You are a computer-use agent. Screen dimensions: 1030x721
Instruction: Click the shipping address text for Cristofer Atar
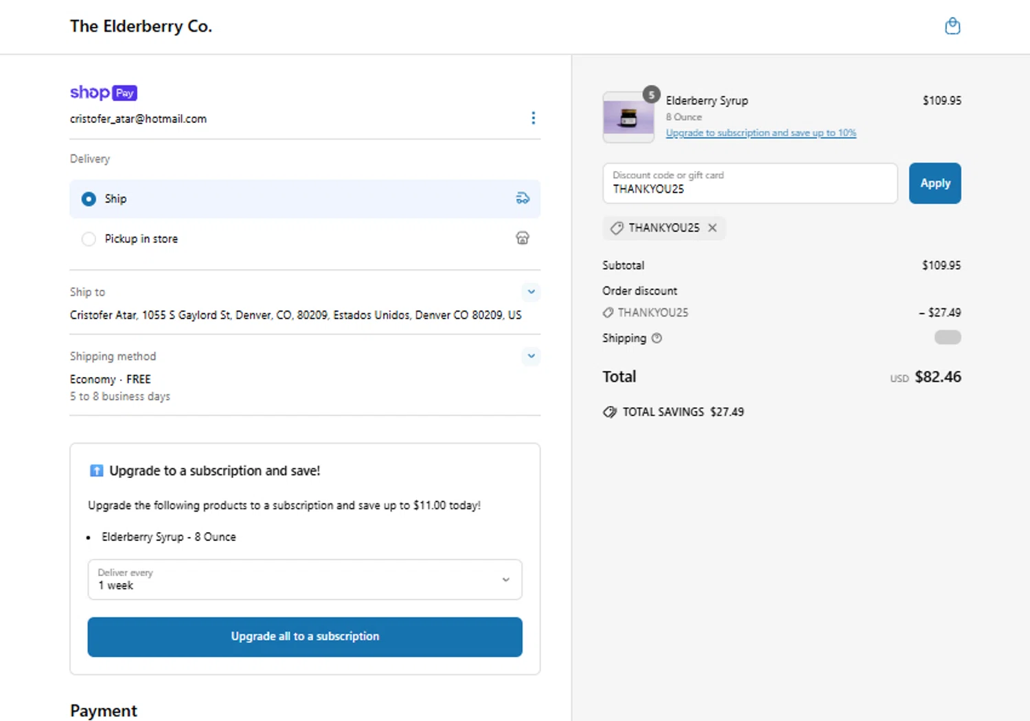coord(296,315)
